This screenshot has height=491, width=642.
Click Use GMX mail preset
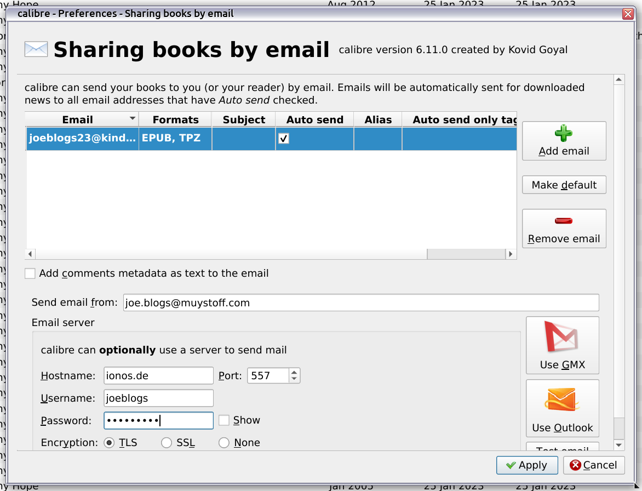[562, 345]
